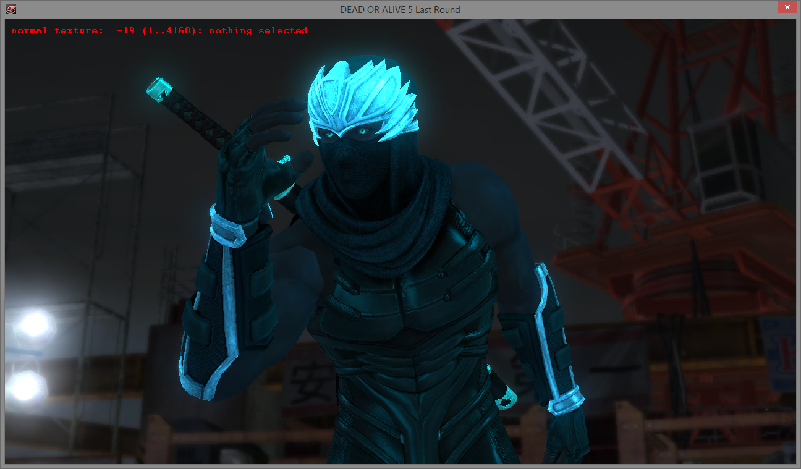
Task: Select the black wrapped sword handle
Action: [x=198, y=120]
